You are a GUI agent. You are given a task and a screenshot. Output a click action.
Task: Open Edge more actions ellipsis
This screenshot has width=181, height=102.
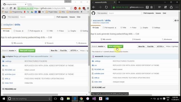click(177, 7)
